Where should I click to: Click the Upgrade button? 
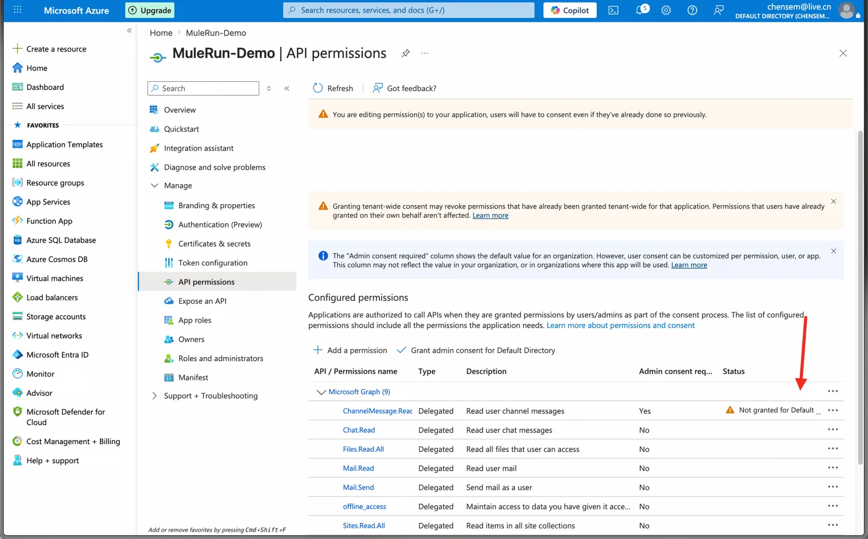pyautogui.click(x=150, y=10)
